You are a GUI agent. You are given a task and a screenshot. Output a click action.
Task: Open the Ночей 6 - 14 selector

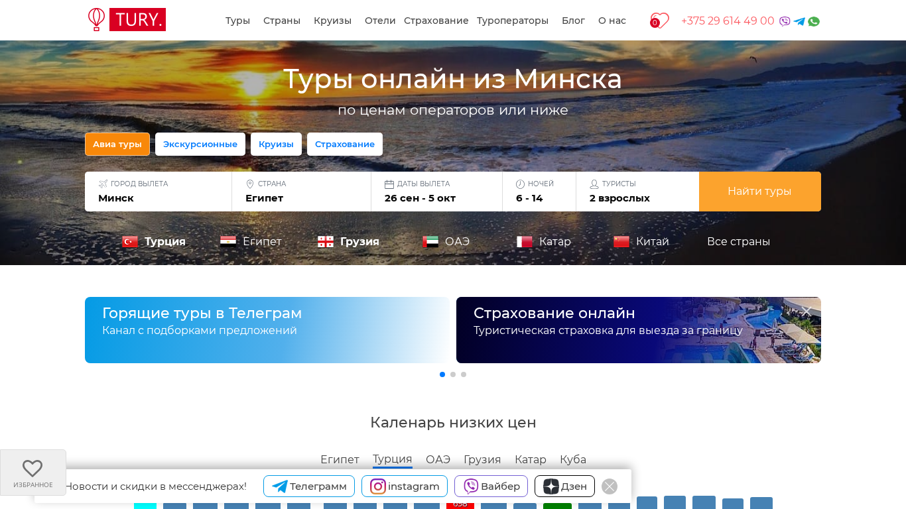[x=539, y=192]
